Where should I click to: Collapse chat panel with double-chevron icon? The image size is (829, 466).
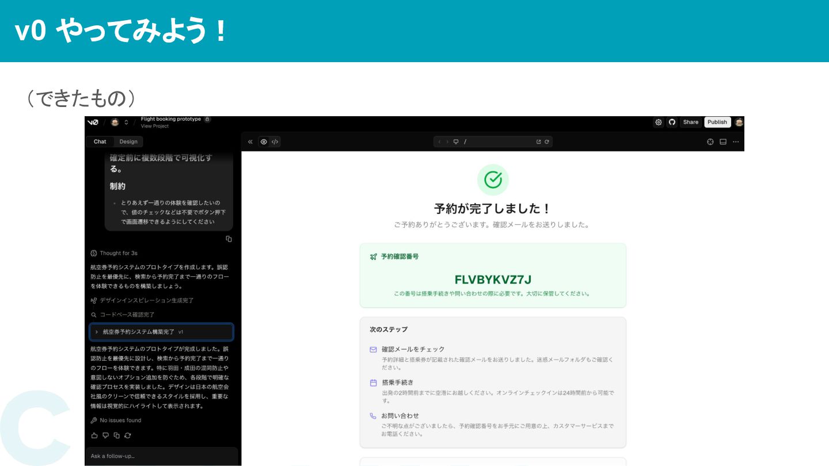coord(250,142)
